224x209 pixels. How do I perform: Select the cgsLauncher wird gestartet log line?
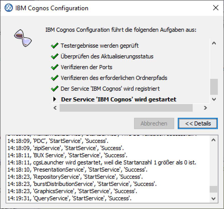pos(102,162)
